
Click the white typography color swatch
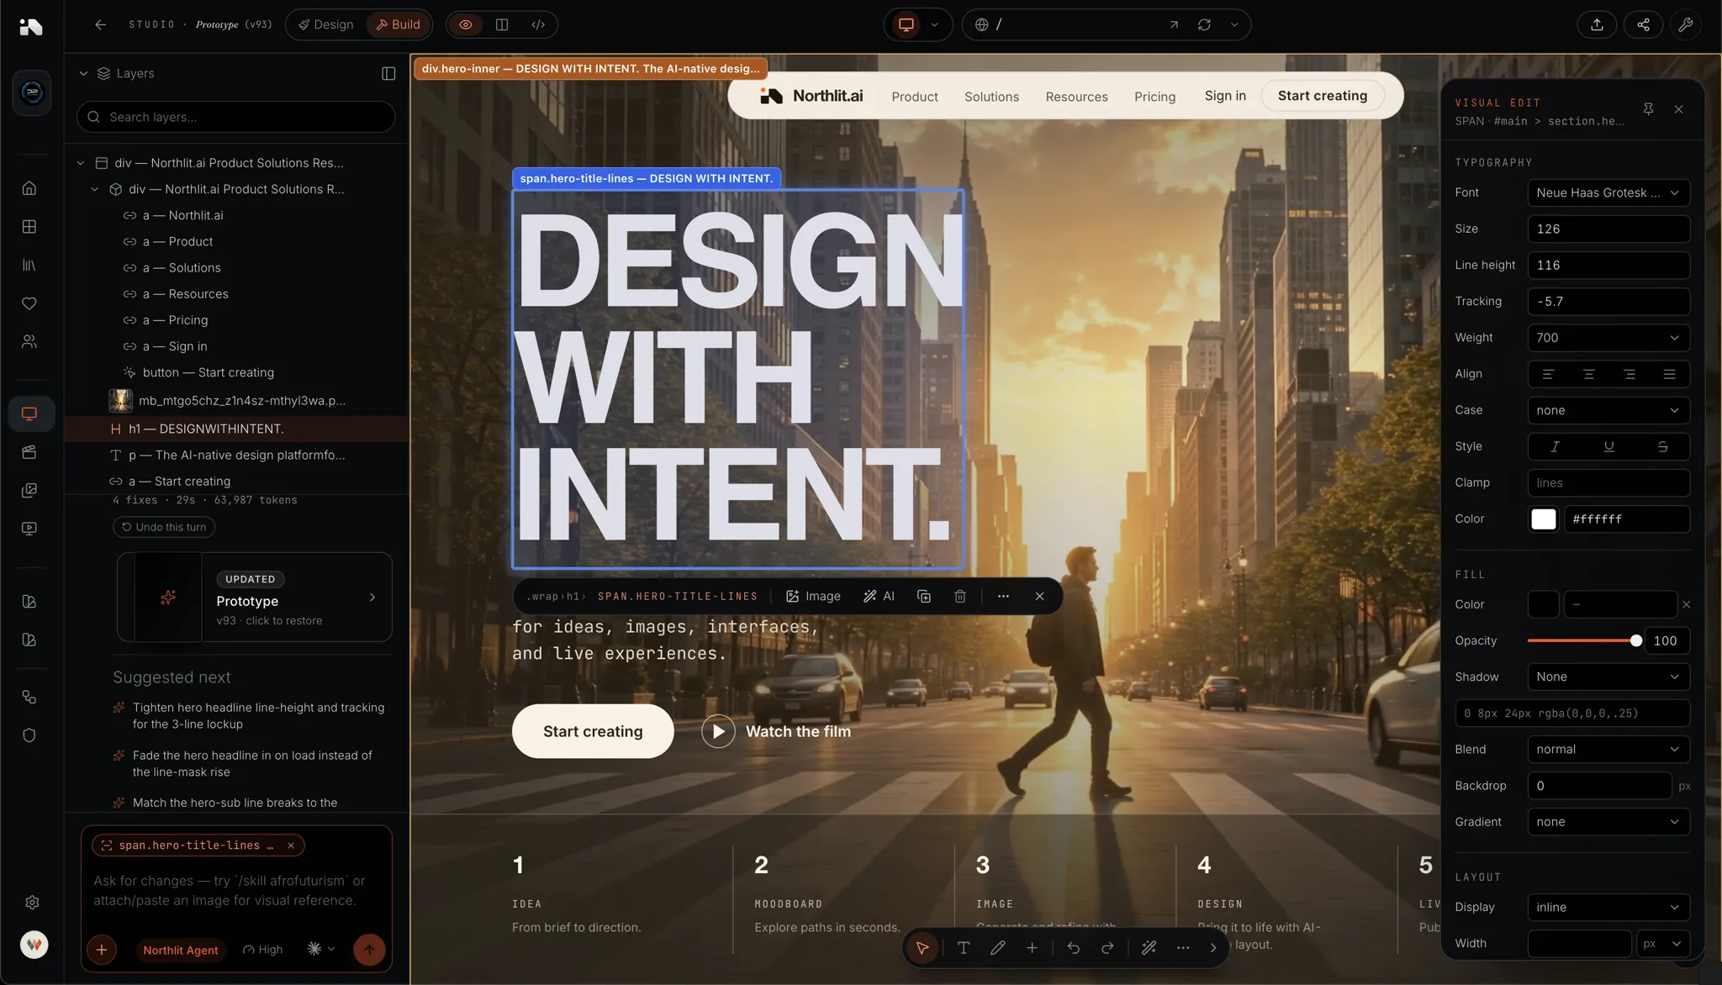click(1543, 519)
